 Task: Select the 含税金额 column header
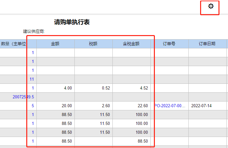(131, 44)
